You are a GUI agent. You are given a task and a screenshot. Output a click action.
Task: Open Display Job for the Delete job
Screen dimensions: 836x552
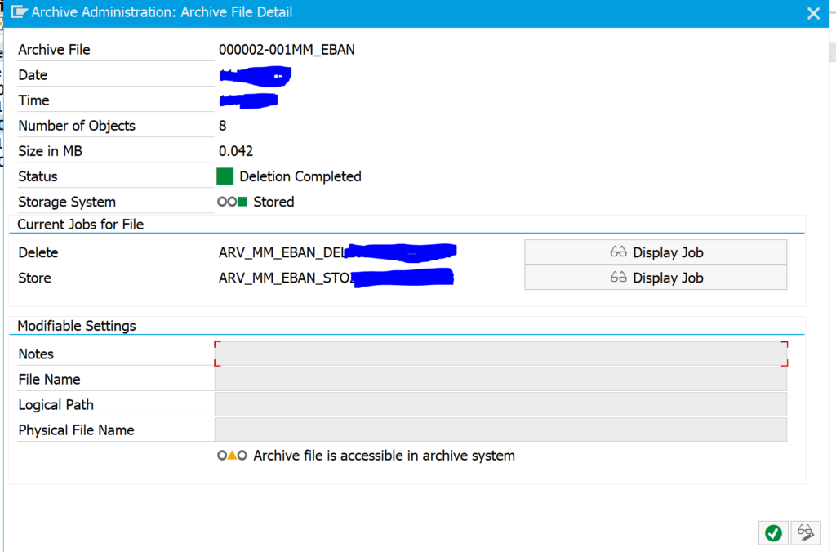[654, 252]
